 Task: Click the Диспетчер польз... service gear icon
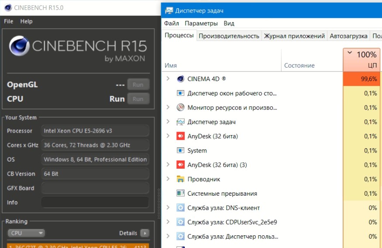pyautogui.click(x=181, y=237)
